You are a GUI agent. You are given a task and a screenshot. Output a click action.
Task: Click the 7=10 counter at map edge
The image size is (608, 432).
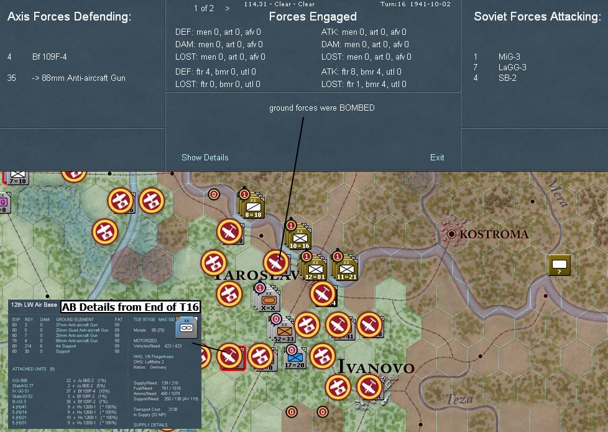click(17, 178)
